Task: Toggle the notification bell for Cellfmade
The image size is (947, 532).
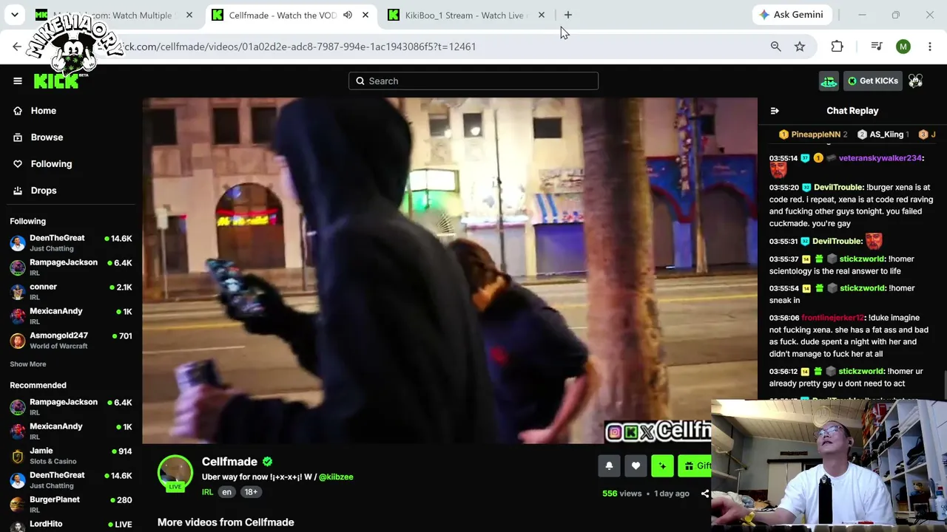Action: [609, 465]
